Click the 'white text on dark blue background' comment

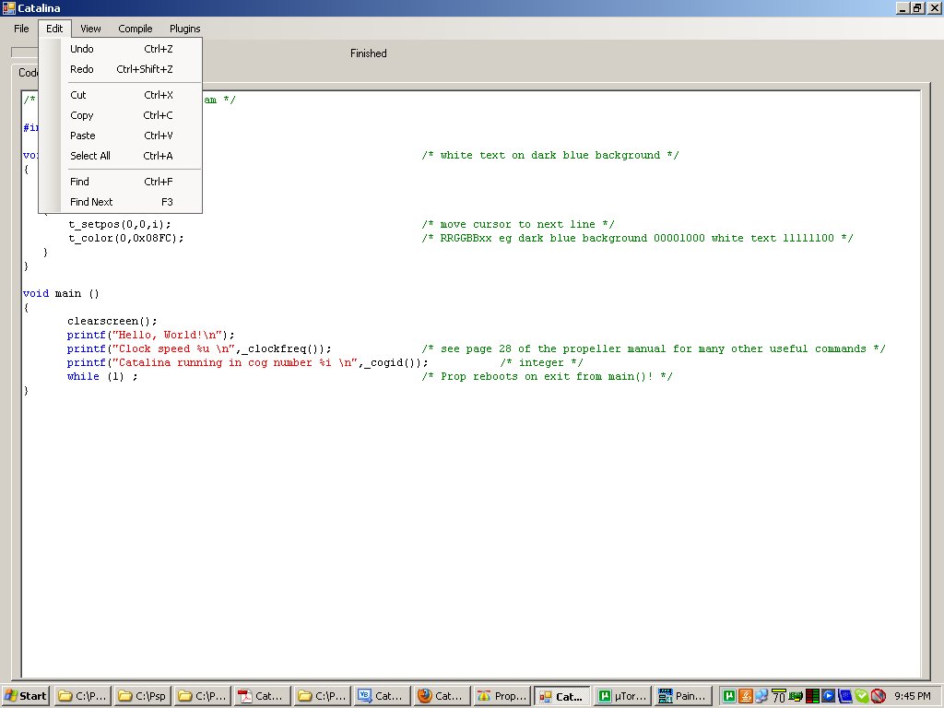tap(550, 155)
